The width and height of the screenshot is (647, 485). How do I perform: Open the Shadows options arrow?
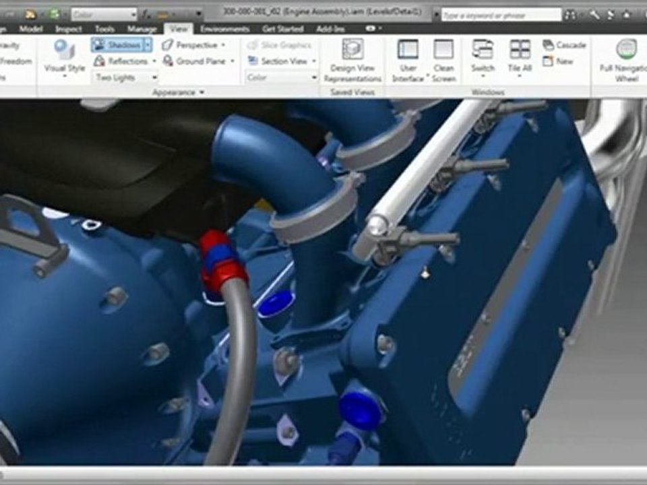pos(148,45)
